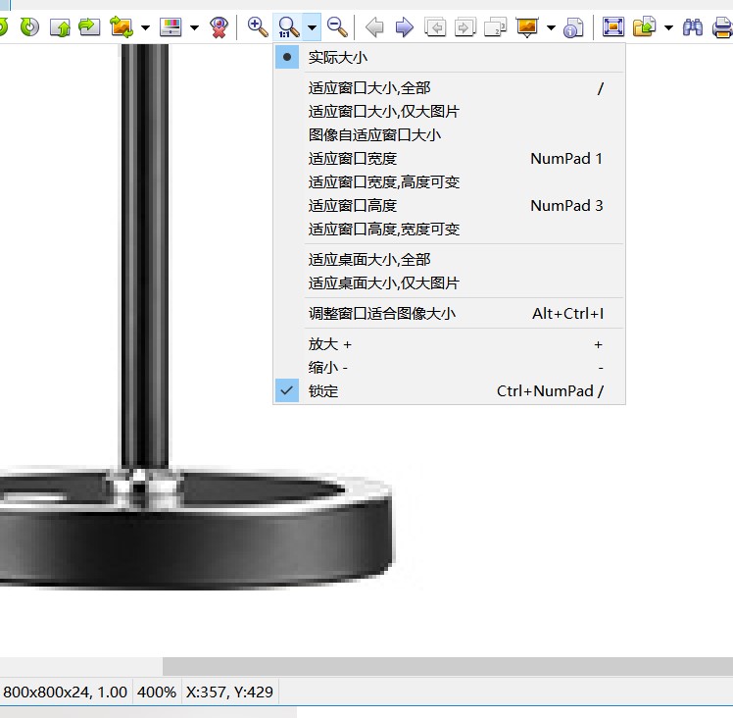The height and width of the screenshot is (718, 733).
Task: Choose 适应窗口宽度 menu item
Action: (x=449, y=158)
